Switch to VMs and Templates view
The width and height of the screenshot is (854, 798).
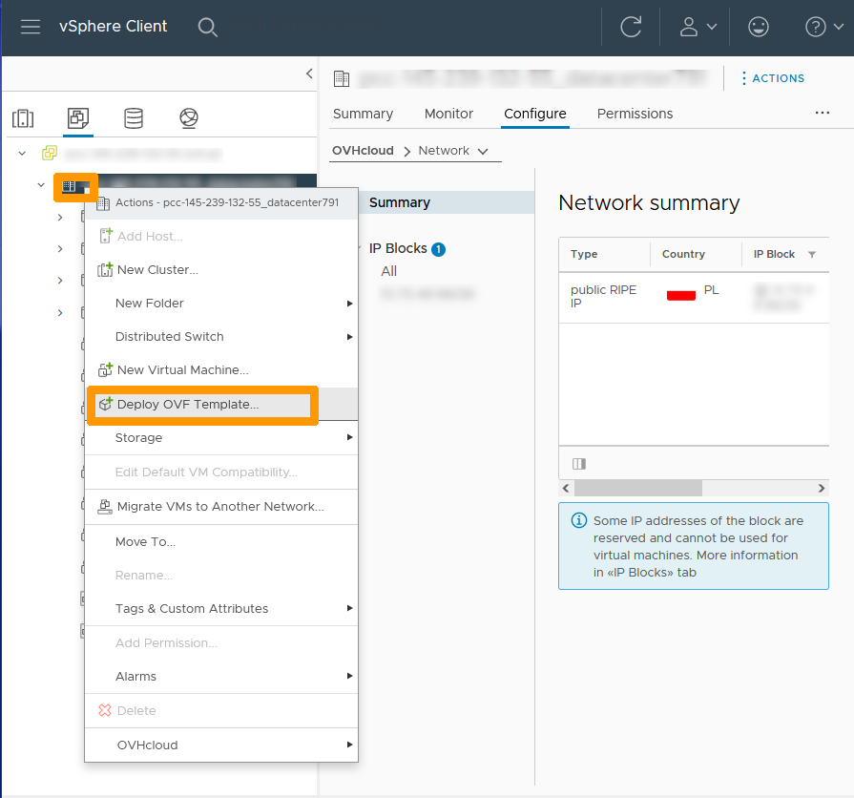pyautogui.click(x=78, y=117)
